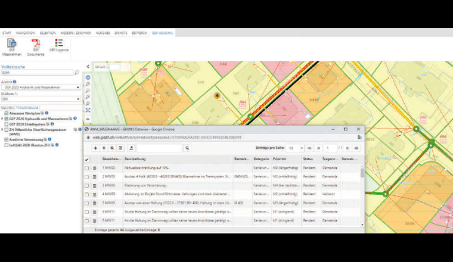Click info icon for Amtliche Vermessung layer

(49, 139)
